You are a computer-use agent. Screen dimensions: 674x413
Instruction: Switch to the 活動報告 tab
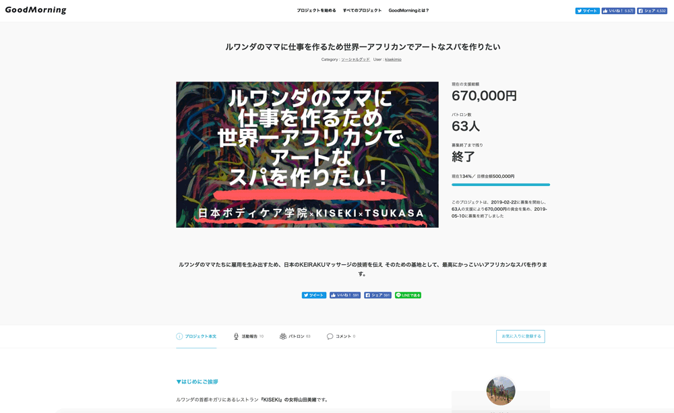pos(249,336)
